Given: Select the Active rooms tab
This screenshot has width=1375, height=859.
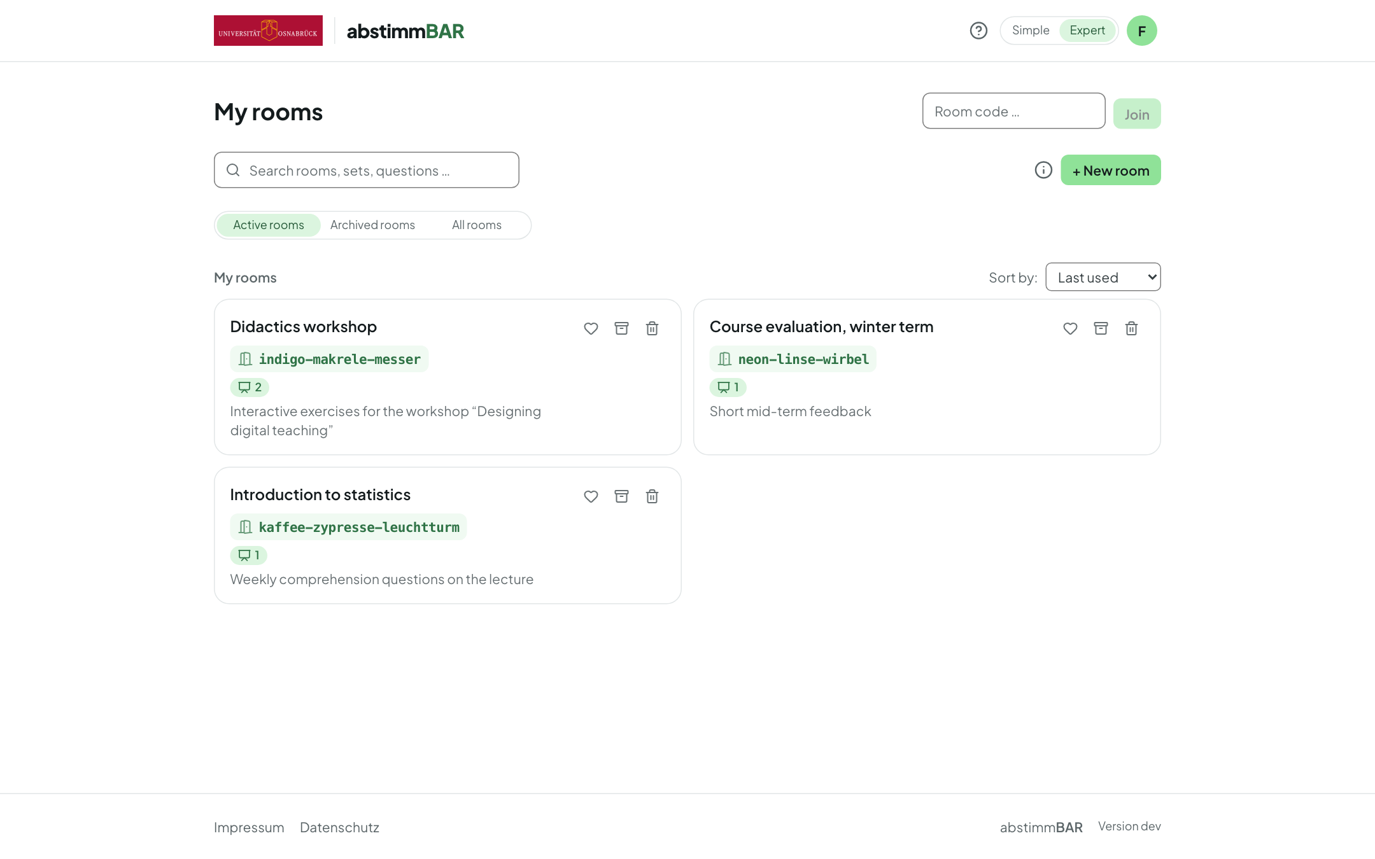Looking at the screenshot, I should 269,225.
